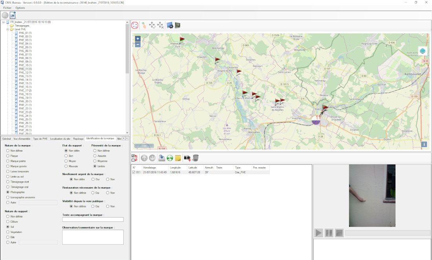
Task: Select the hand pointer add-point tool
Action: pyautogui.click(x=144, y=25)
